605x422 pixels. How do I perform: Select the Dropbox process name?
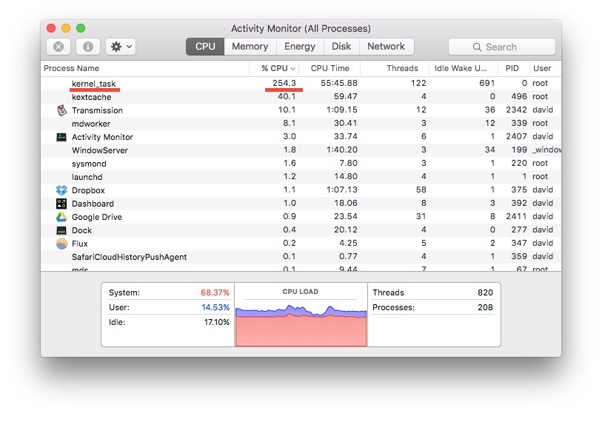(88, 190)
